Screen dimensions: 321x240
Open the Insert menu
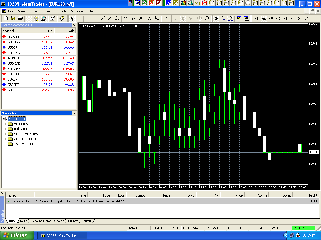pyautogui.click(x=34, y=11)
